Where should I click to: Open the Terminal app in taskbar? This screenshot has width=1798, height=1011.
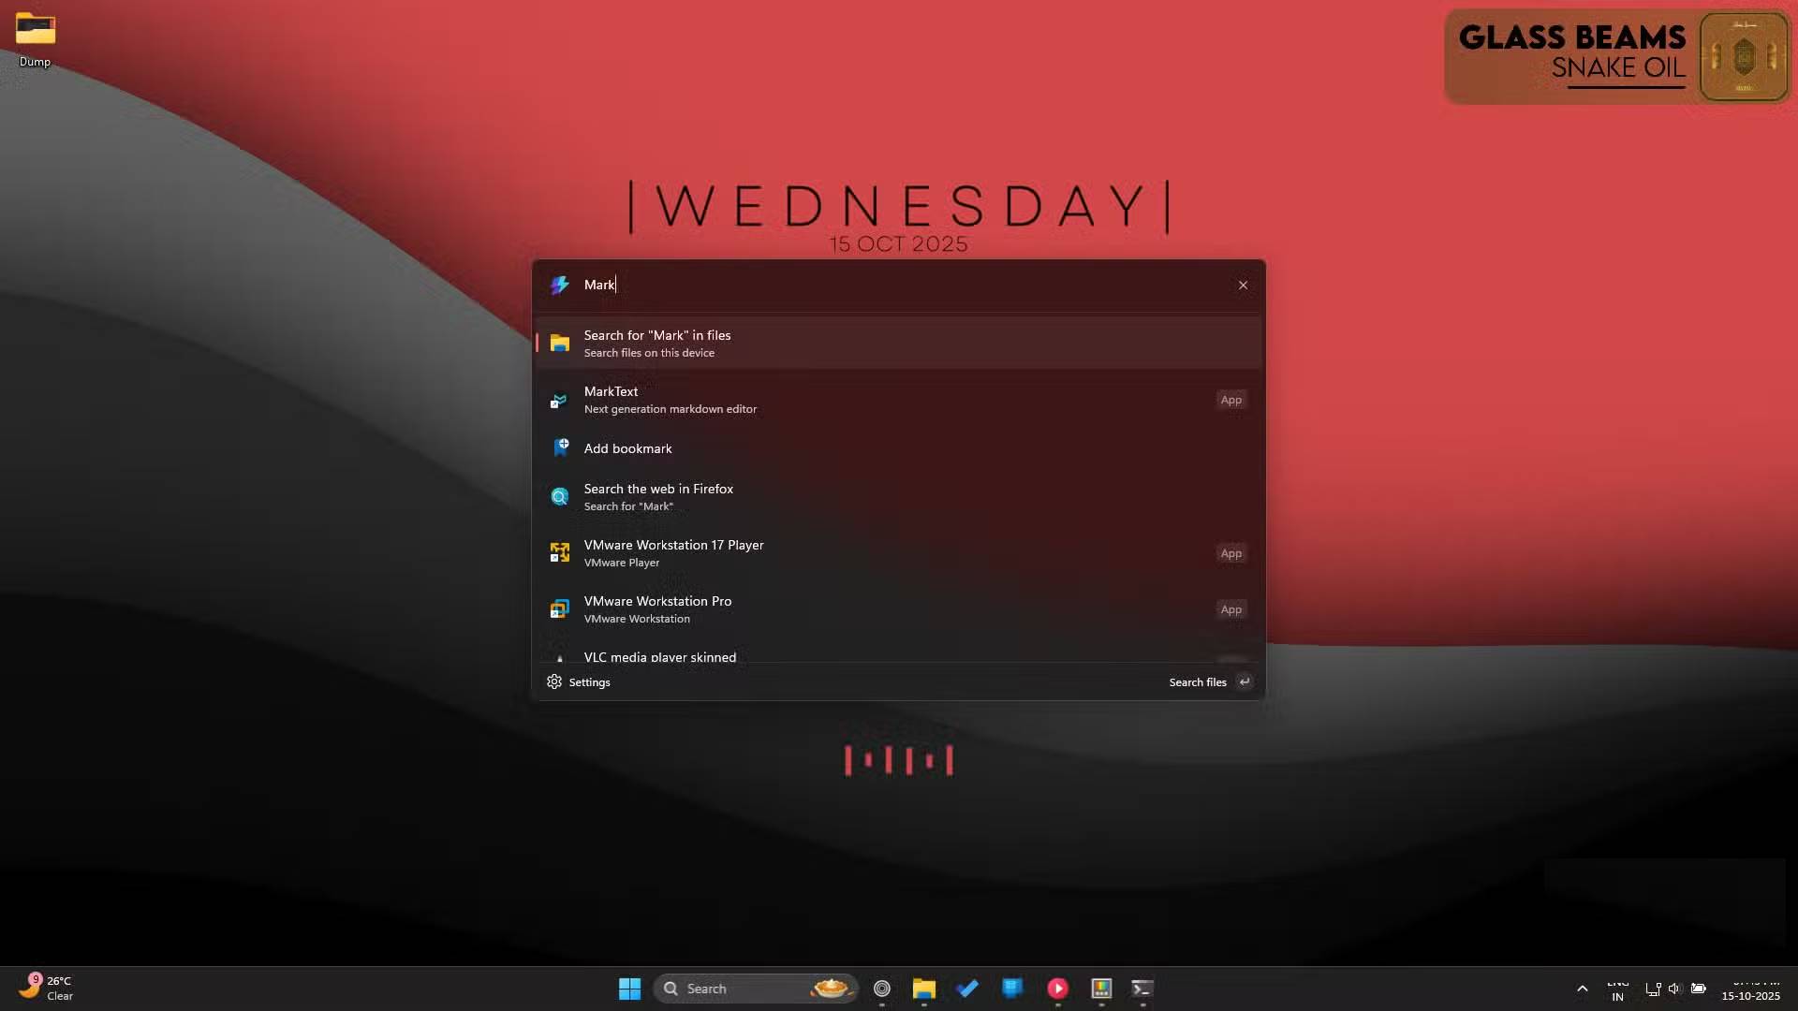point(1142,989)
